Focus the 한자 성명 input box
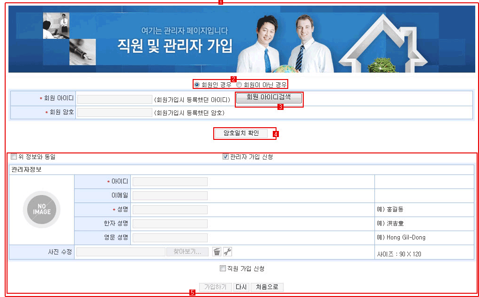This screenshot has width=479, height=297. point(170,224)
